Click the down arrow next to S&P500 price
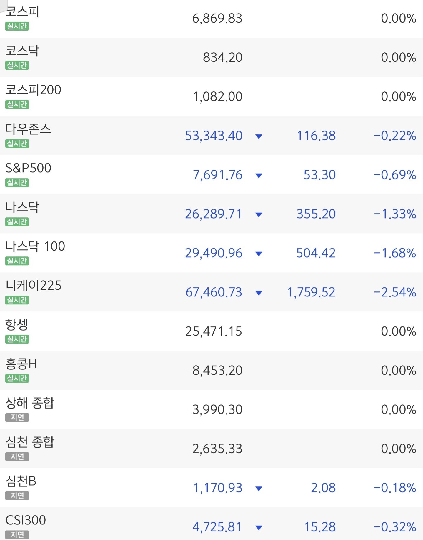 point(259,176)
